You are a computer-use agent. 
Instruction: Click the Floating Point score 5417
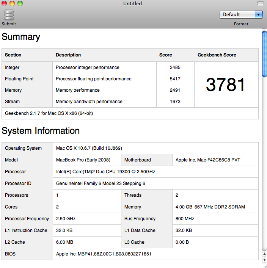tap(175, 79)
